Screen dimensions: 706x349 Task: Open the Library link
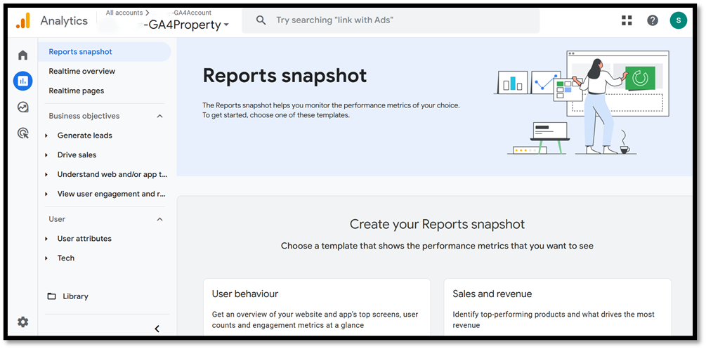click(74, 296)
